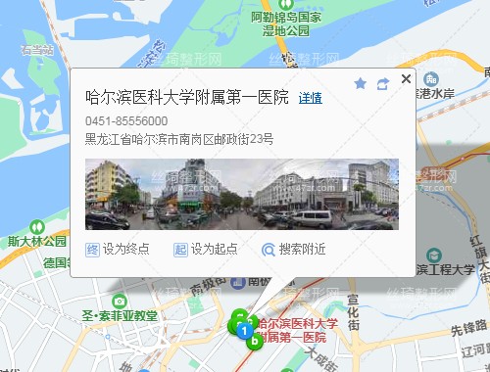Click the purple building icon below popup
This screenshot has width=490, height=372.
click(x=238, y=283)
